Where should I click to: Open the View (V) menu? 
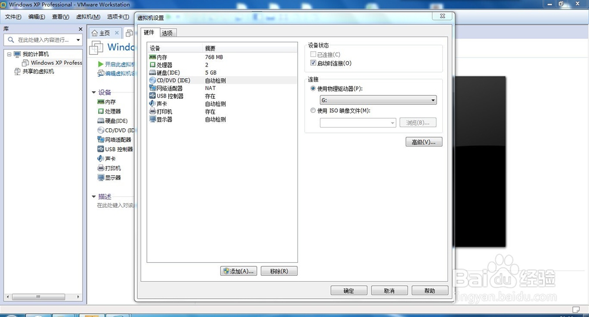tap(61, 16)
